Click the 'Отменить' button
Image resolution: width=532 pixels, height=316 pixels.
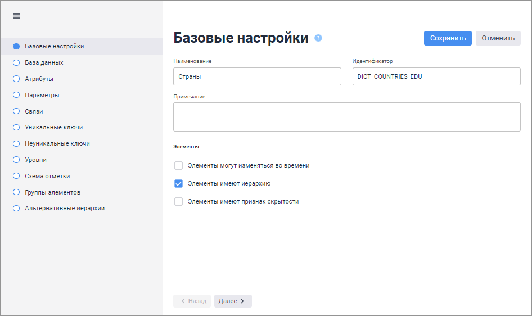pyautogui.click(x=498, y=38)
